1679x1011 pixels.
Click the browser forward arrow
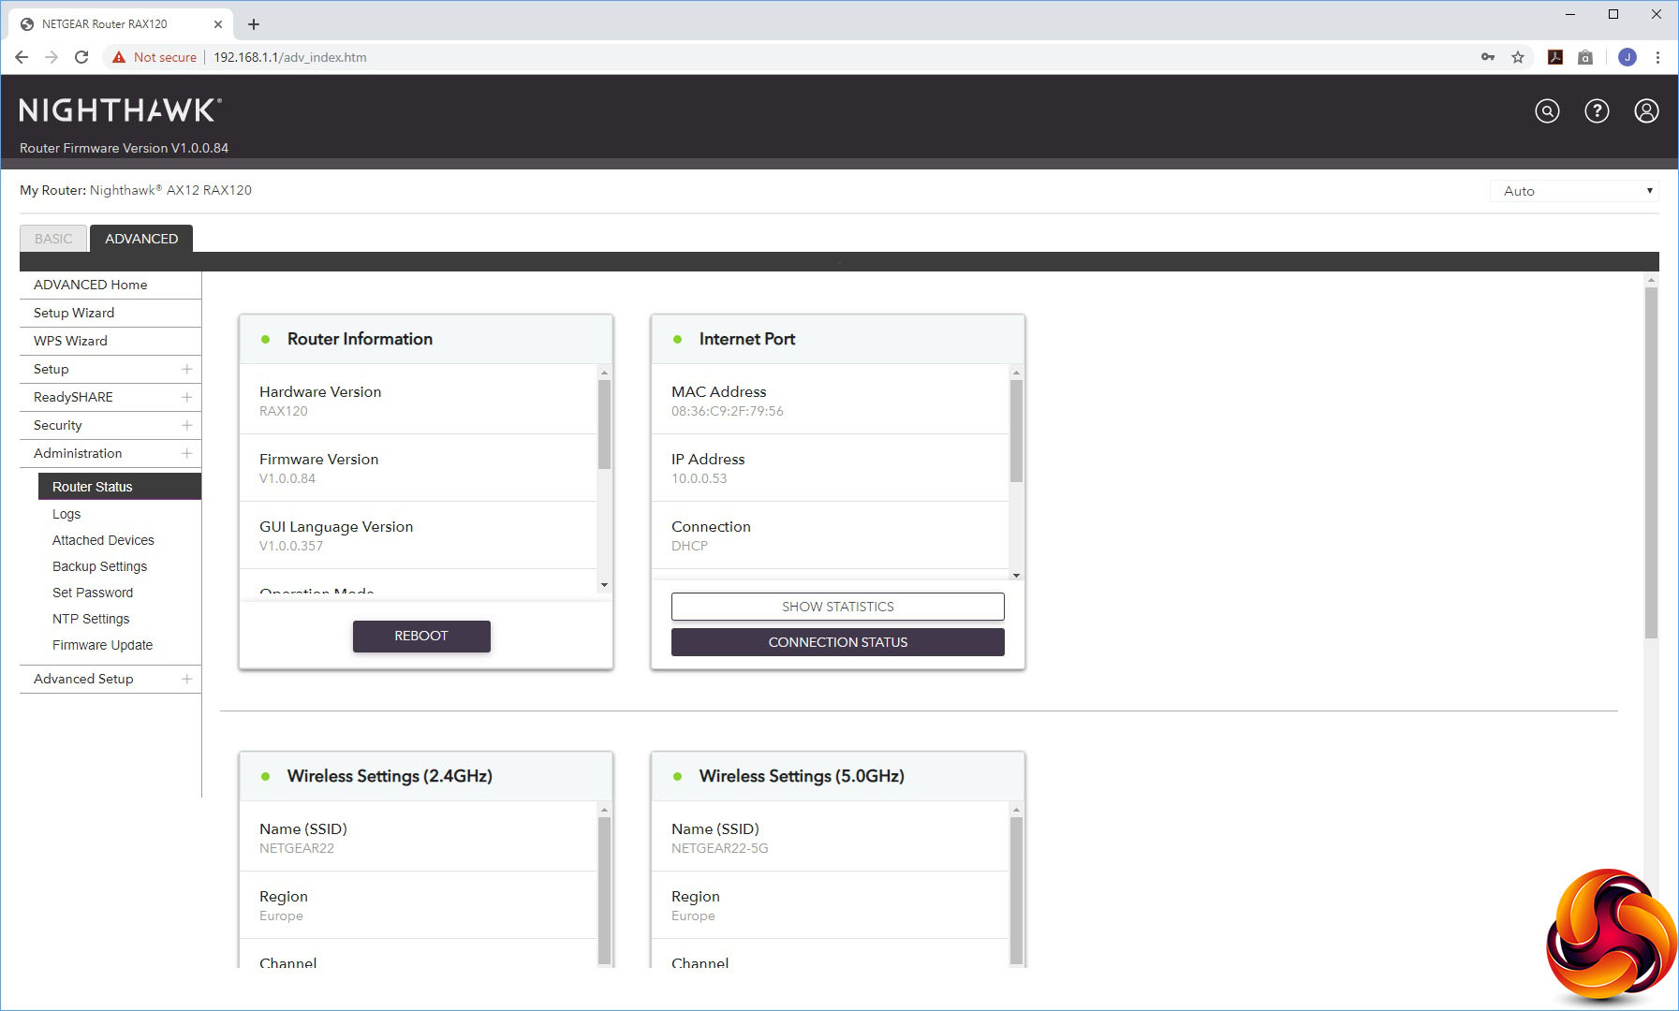coord(52,57)
